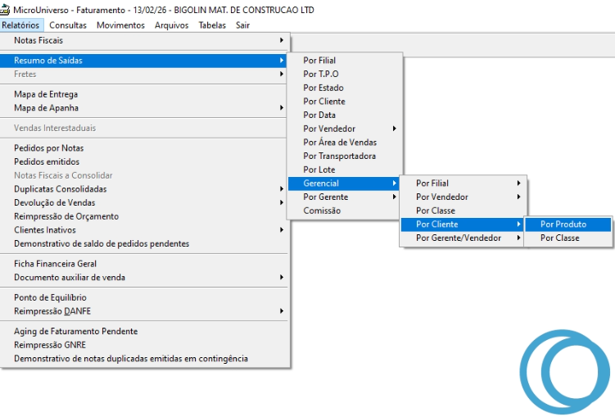The height and width of the screenshot is (417, 615).
Task: Open the Arquivos menu
Action: coord(171,25)
